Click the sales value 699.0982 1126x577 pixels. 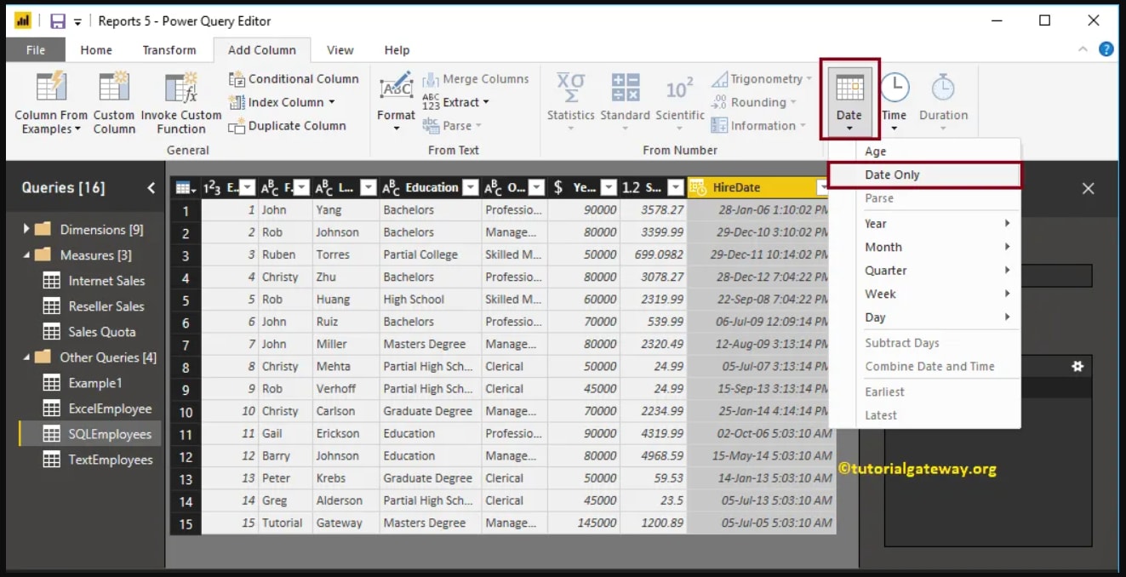point(653,254)
